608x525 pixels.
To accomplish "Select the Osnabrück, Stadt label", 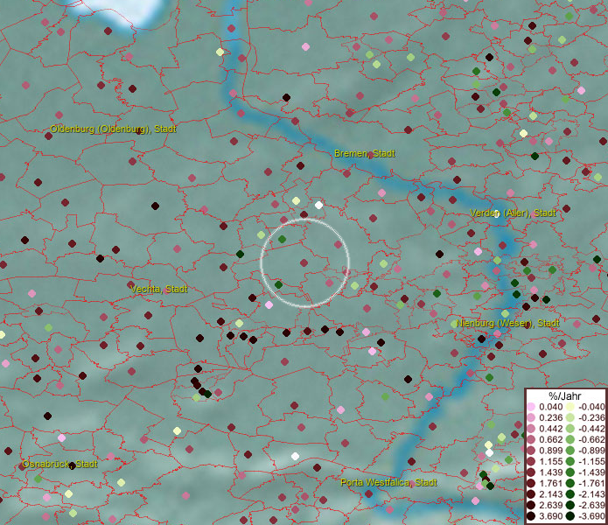I will pyautogui.click(x=59, y=464).
